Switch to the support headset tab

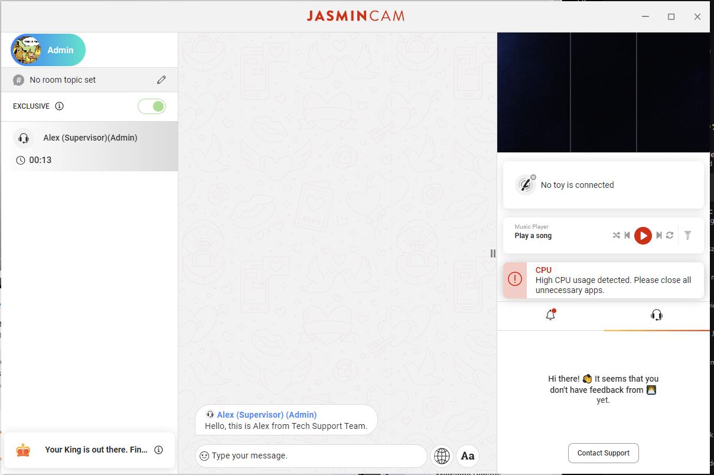[x=657, y=315]
